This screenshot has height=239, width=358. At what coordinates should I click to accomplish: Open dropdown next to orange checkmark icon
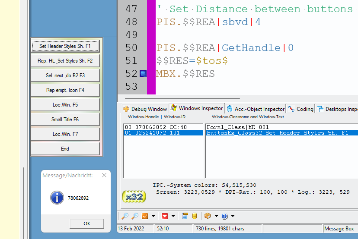(x=153, y=216)
